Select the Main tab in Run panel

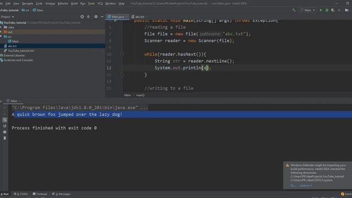coord(13,101)
